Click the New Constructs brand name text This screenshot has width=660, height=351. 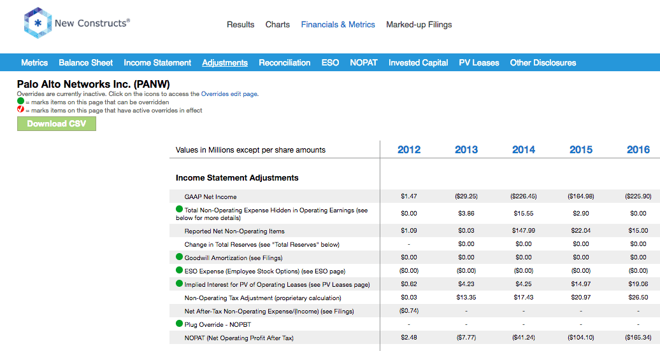coord(92,23)
